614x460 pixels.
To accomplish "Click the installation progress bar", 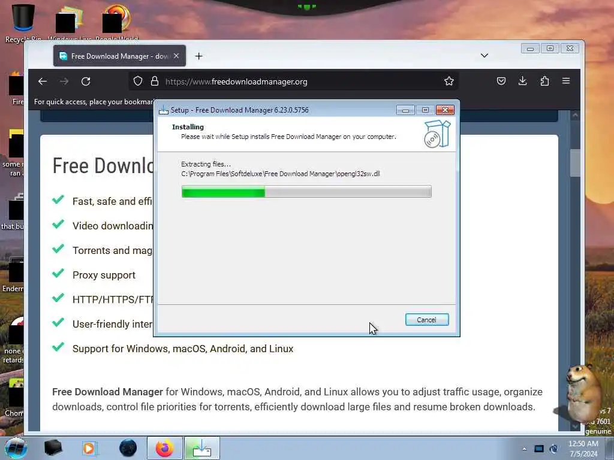I will 306,192.
